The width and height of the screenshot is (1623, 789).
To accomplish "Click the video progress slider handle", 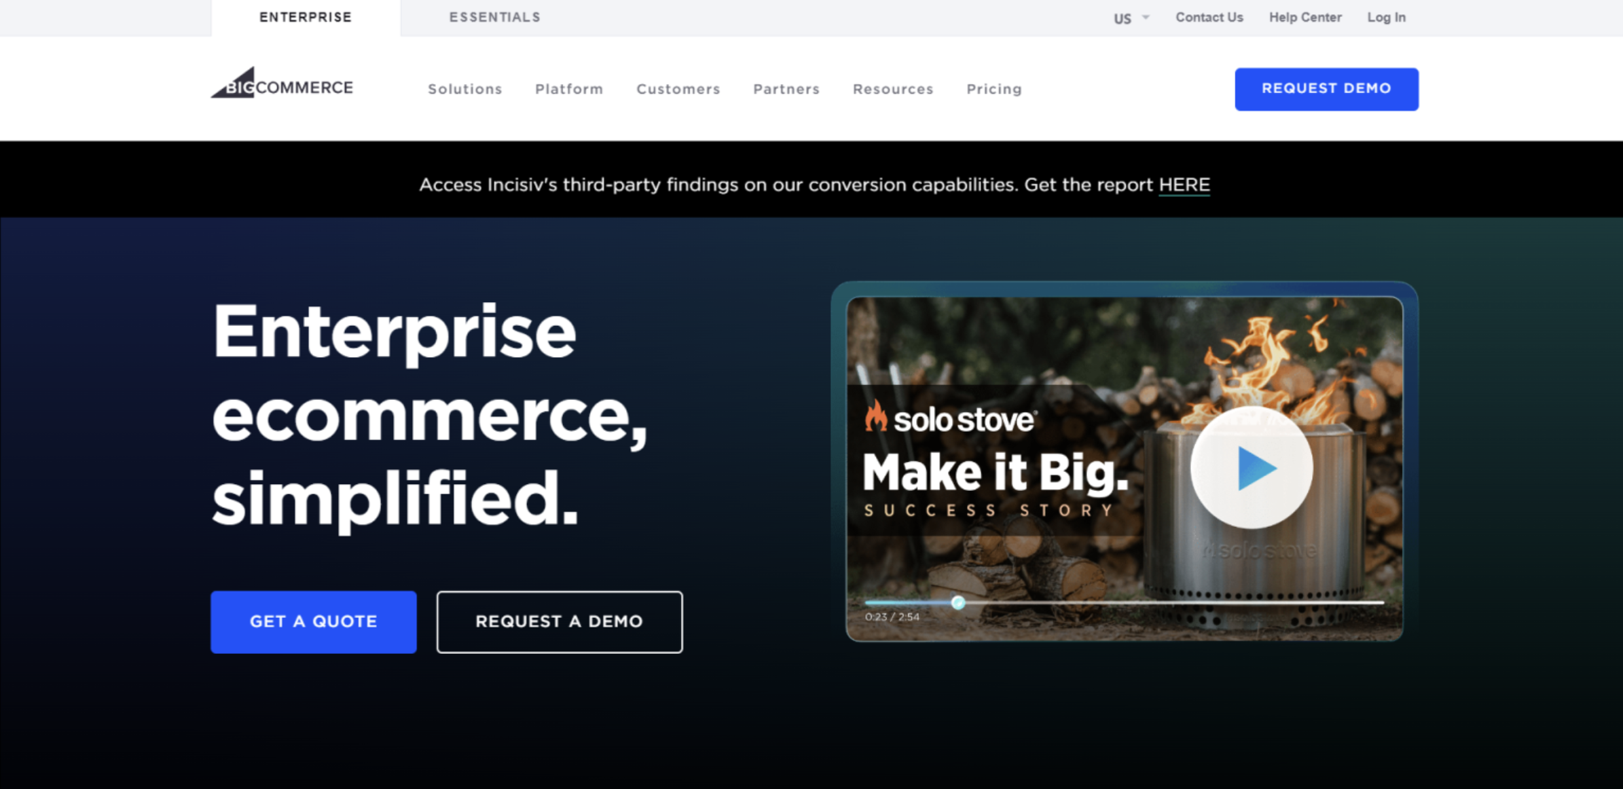I will pyautogui.click(x=958, y=602).
